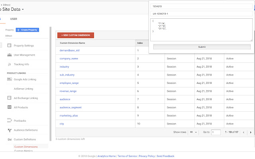Screen dimensions: 255x159
Task: Click the sidebar vertical scrollbar
Action: [51, 84]
